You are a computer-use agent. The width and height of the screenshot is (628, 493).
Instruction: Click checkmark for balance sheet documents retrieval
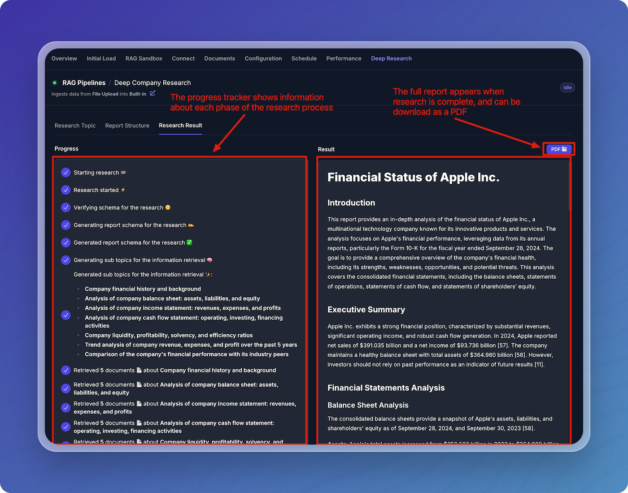click(x=66, y=388)
